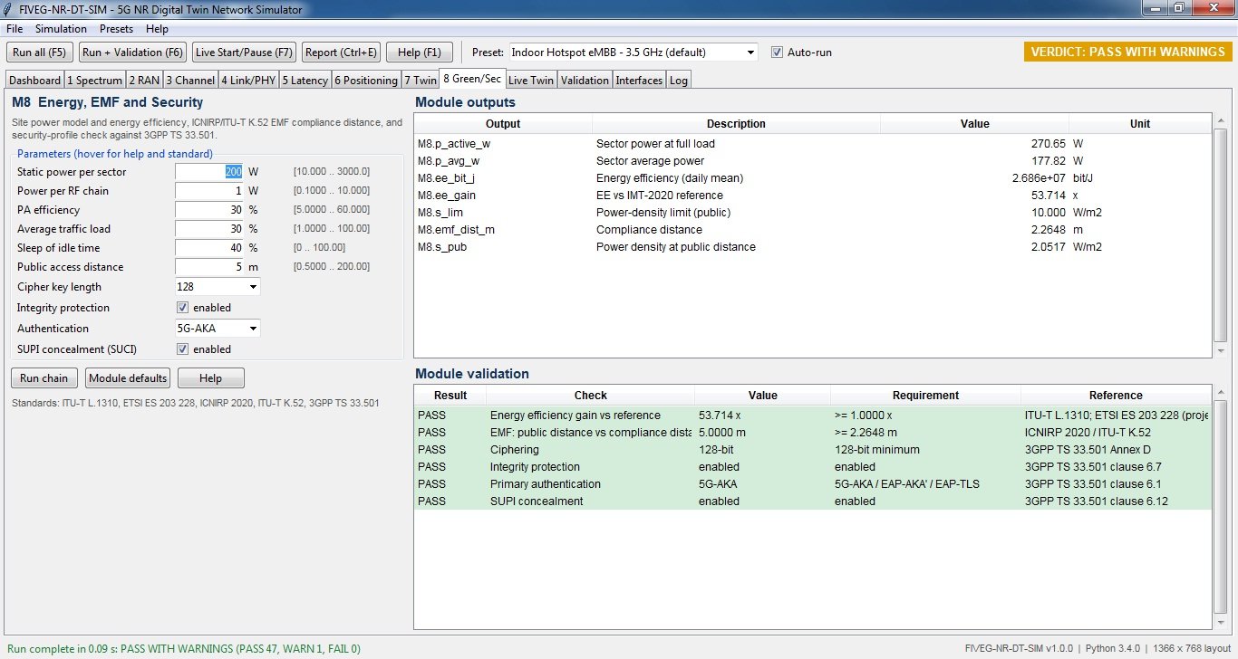Open the Presets menu
Screen dimensions: 1238x659
click(116, 29)
